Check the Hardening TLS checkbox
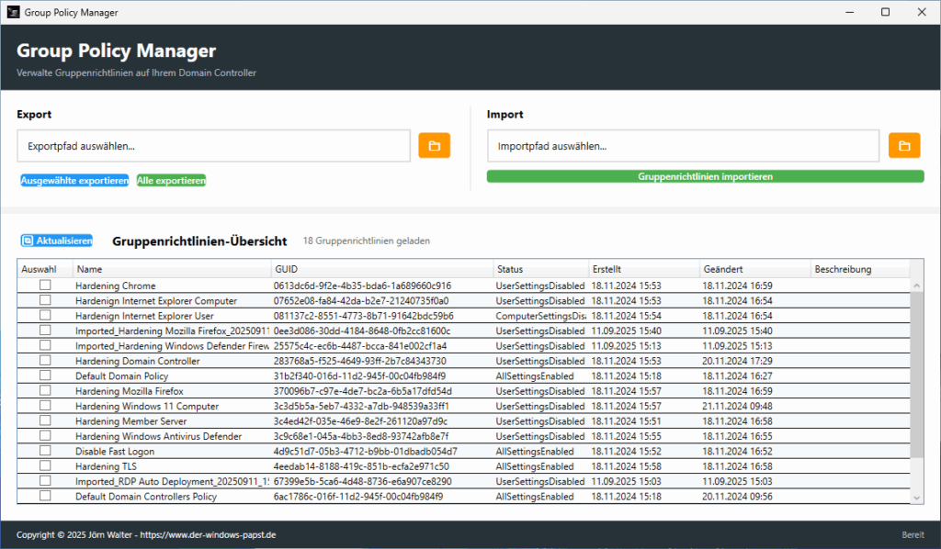The height and width of the screenshot is (549, 941). tap(43, 465)
